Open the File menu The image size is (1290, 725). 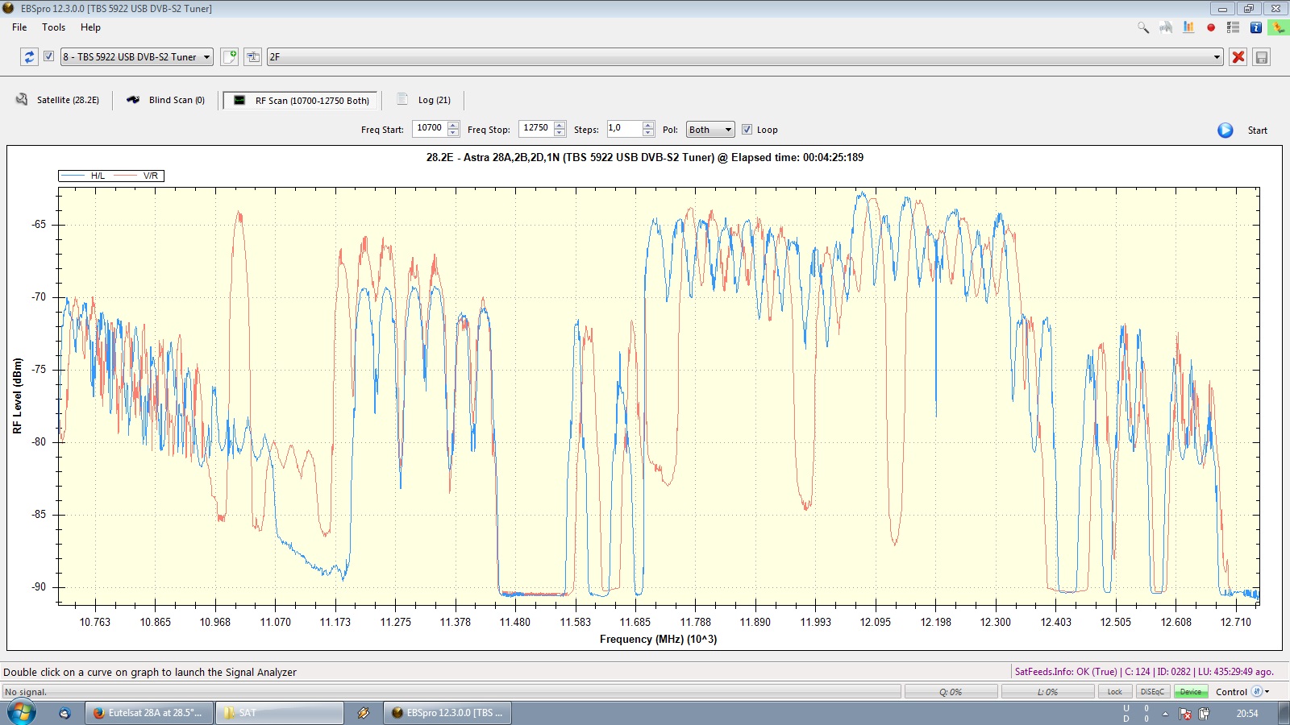[19, 27]
